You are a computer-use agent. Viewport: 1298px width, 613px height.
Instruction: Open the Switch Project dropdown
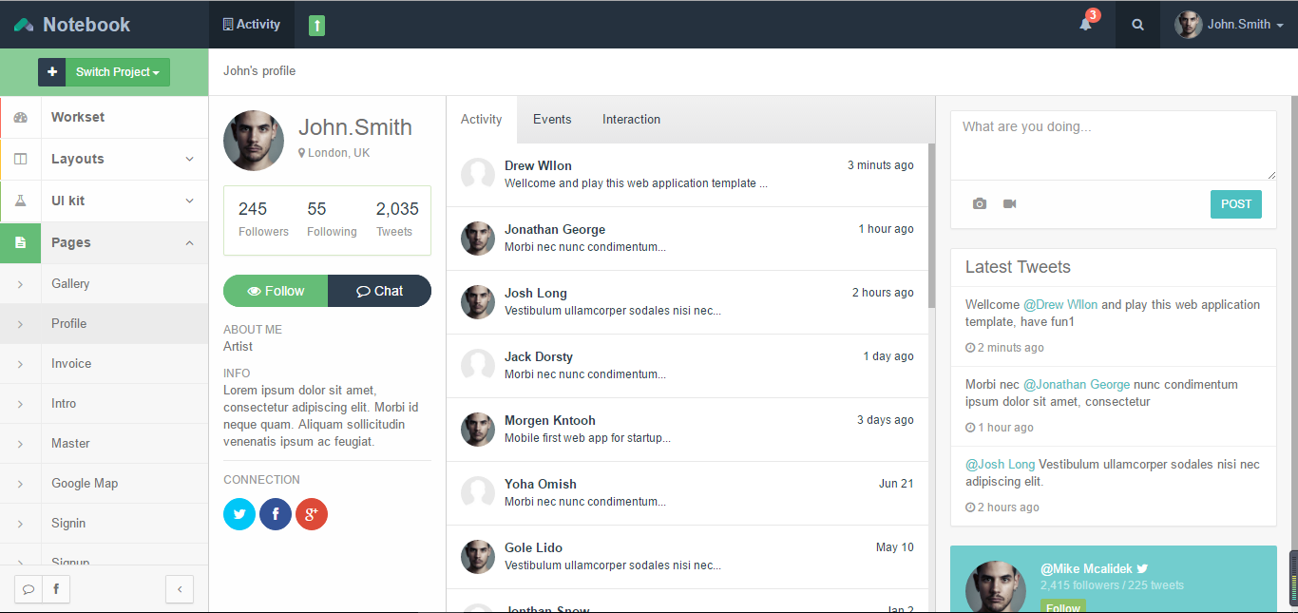pos(118,72)
